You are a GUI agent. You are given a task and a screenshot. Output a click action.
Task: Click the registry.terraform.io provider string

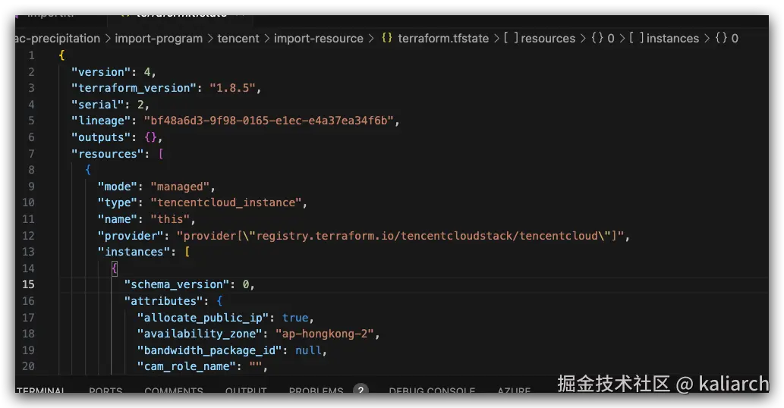(x=401, y=235)
